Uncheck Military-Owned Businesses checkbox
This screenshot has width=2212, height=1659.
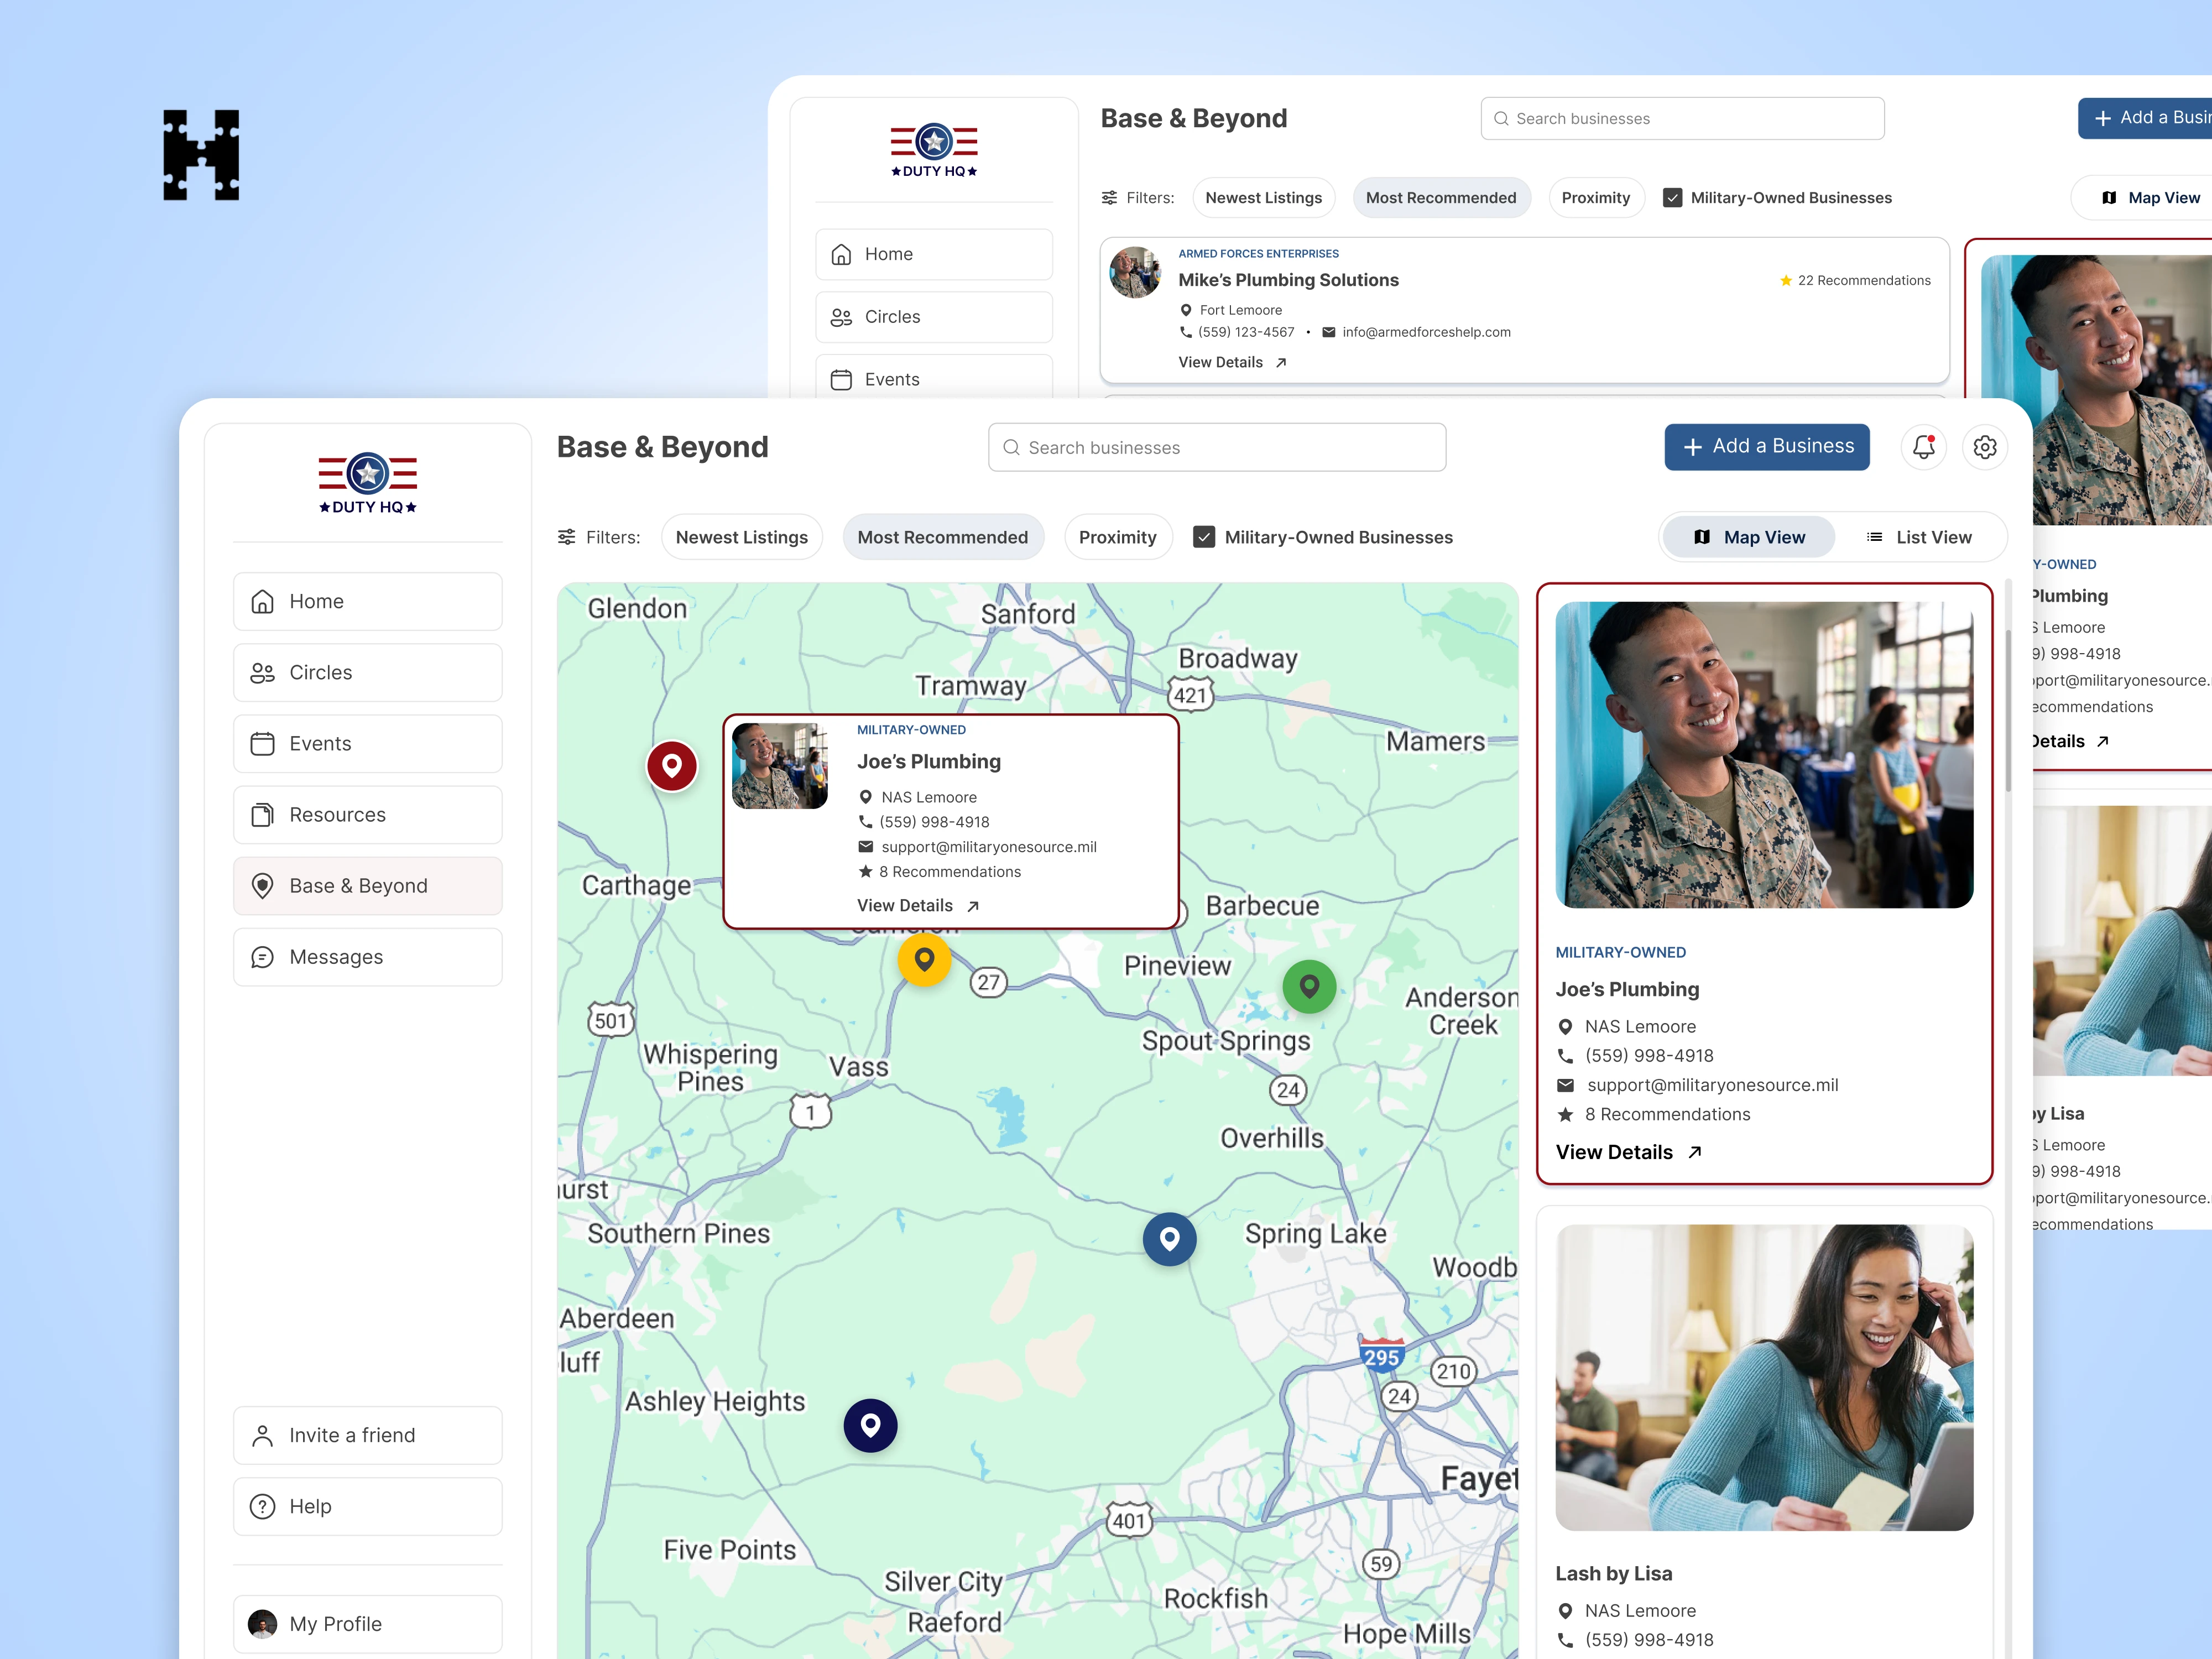click(1204, 537)
